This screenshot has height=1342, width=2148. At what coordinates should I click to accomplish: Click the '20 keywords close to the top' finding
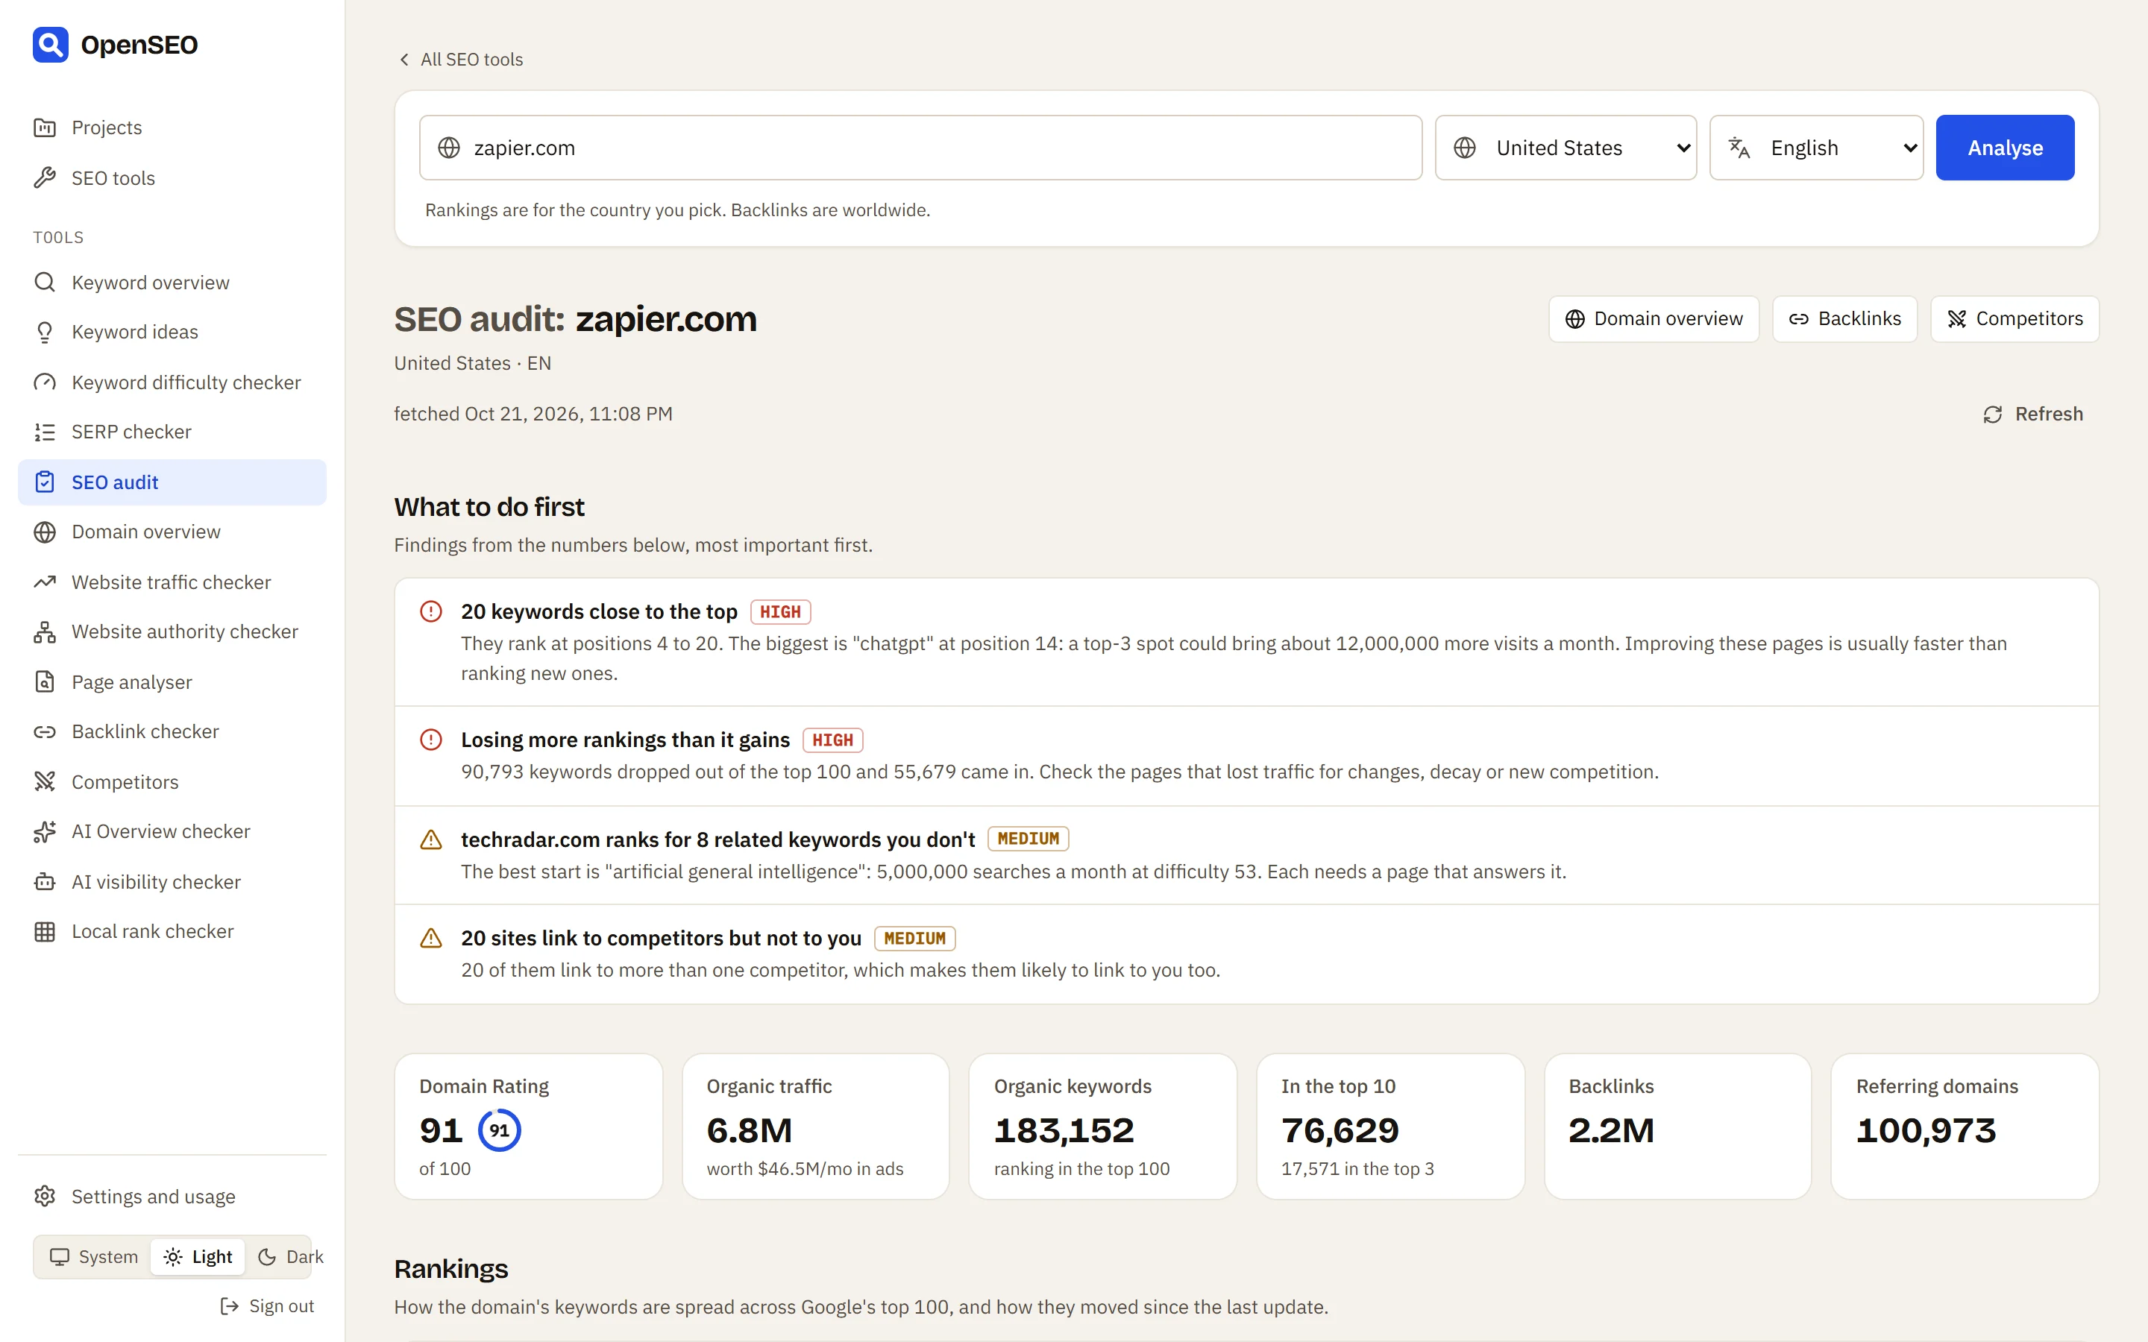pos(1246,642)
